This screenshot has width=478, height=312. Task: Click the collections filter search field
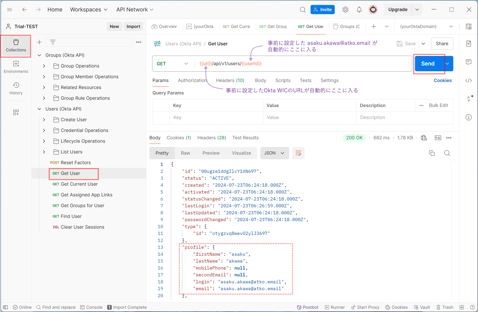pos(89,42)
